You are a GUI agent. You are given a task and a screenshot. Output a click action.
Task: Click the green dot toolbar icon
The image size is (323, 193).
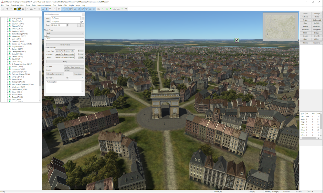pos(111,9)
